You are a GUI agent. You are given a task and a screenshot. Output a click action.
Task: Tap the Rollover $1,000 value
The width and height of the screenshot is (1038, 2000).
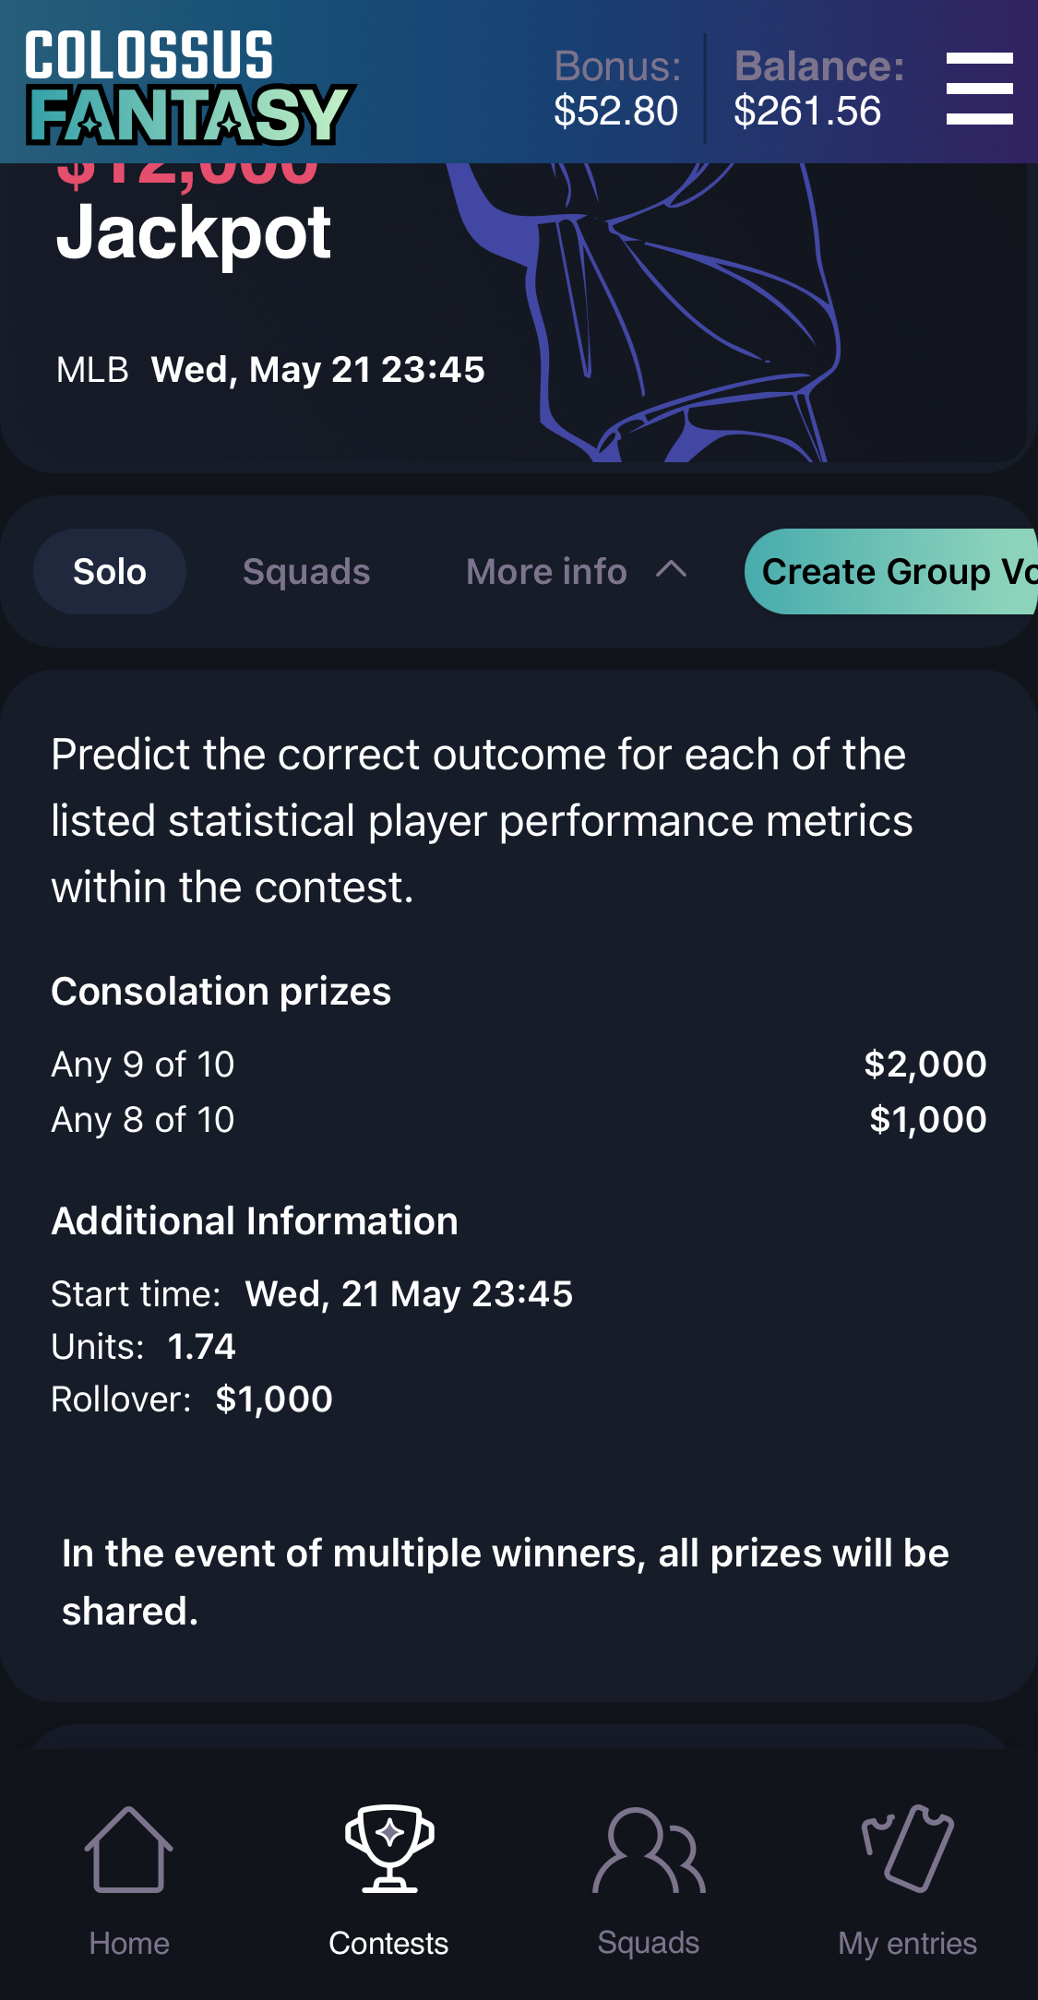274,1399
